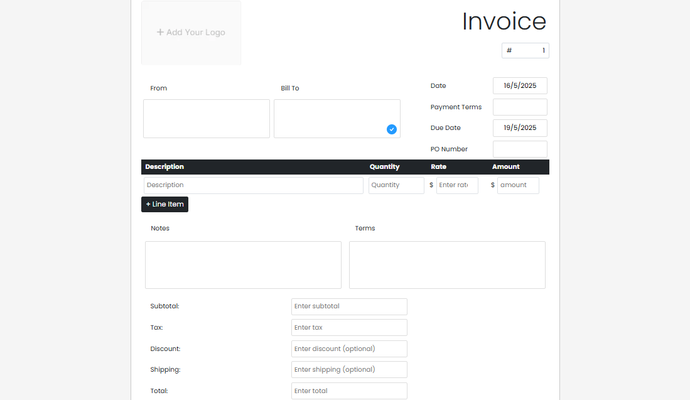
Task: Open the Due Date field showing 19/5/2025
Action: pyautogui.click(x=520, y=128)
